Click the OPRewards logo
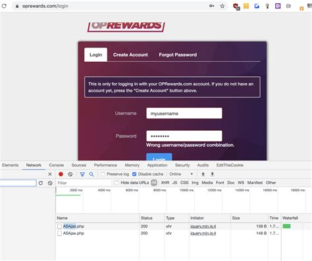This screenshot has height=261, width=312. tap(126, 26)
